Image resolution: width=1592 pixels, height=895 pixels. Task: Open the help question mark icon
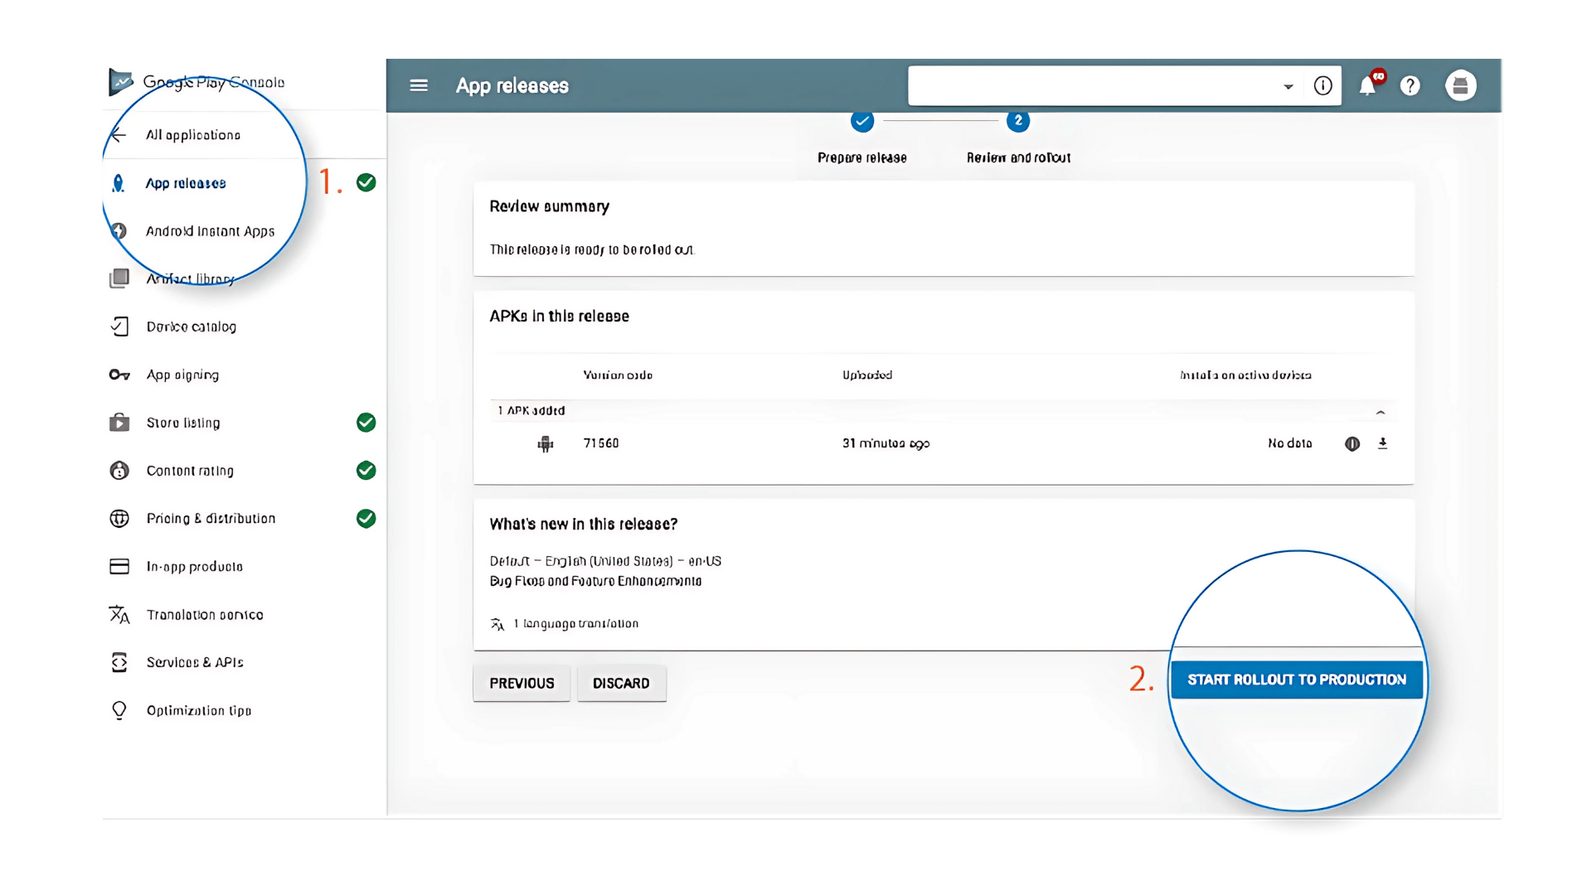point(1410,85)
